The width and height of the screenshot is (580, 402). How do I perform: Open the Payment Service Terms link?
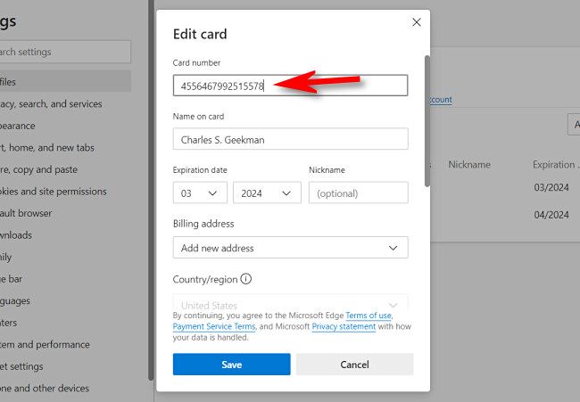pos(214,326)
